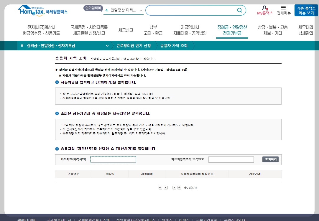Click the previous page arrow icon

coord(165,187)
